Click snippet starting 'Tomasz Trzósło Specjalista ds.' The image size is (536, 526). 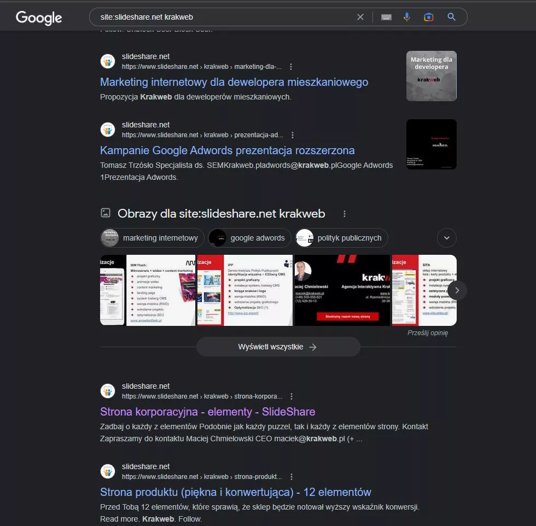(x=247, y=171)
